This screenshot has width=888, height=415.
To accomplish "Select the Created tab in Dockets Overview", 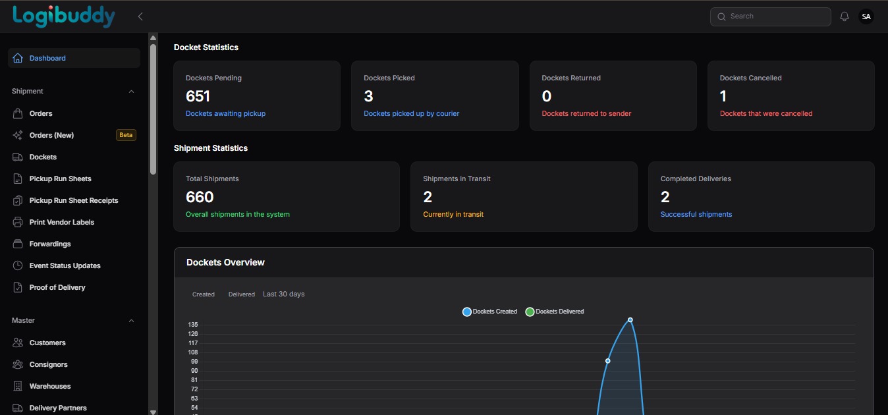I will click(203, 294).
